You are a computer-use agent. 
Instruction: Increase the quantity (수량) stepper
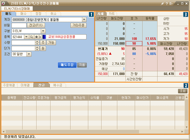[x=37, y=42]
